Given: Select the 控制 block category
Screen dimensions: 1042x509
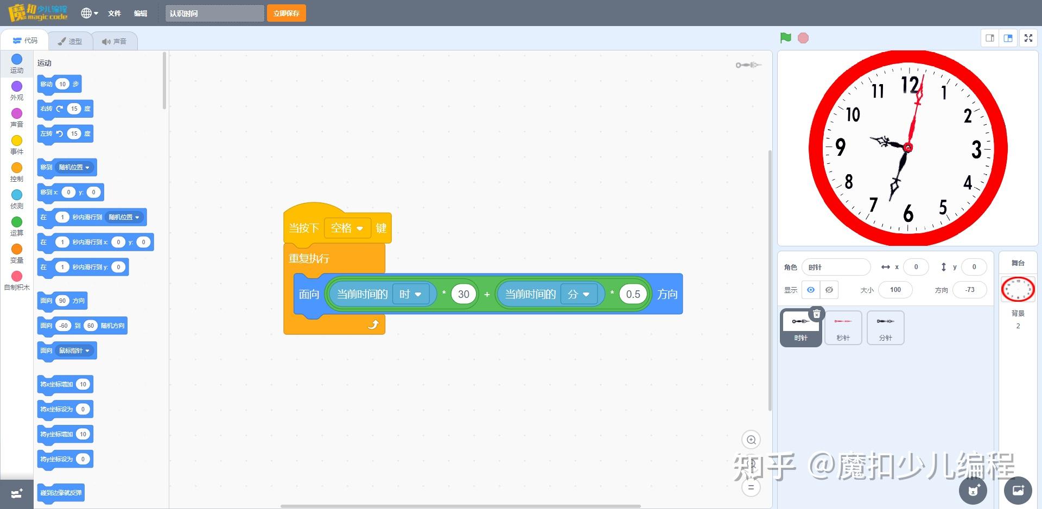Looking at the screenshot, I should [x=17, y=171].
